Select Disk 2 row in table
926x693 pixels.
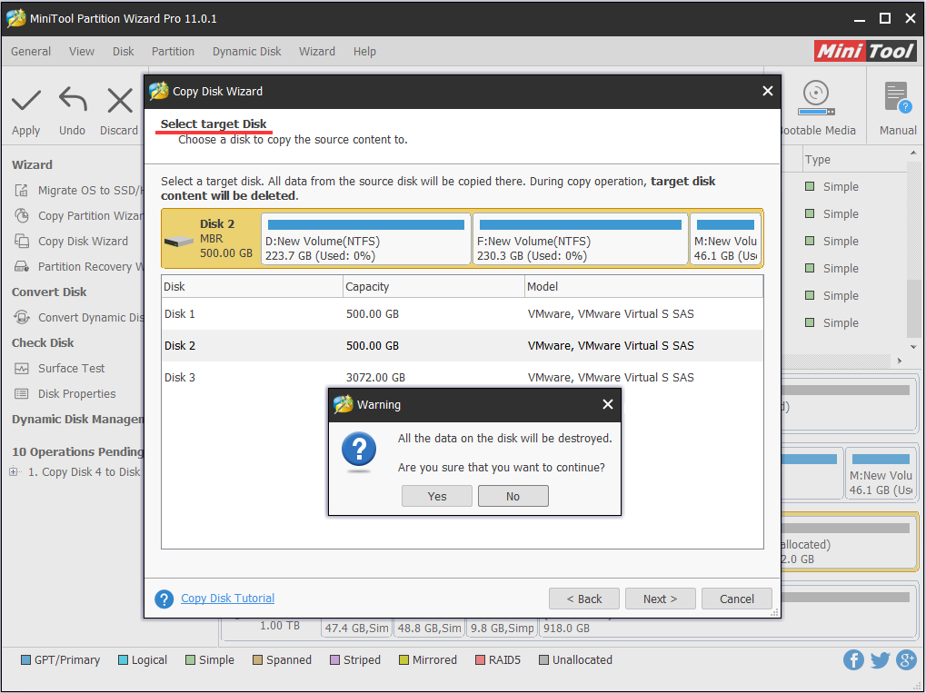click(463, 345)
